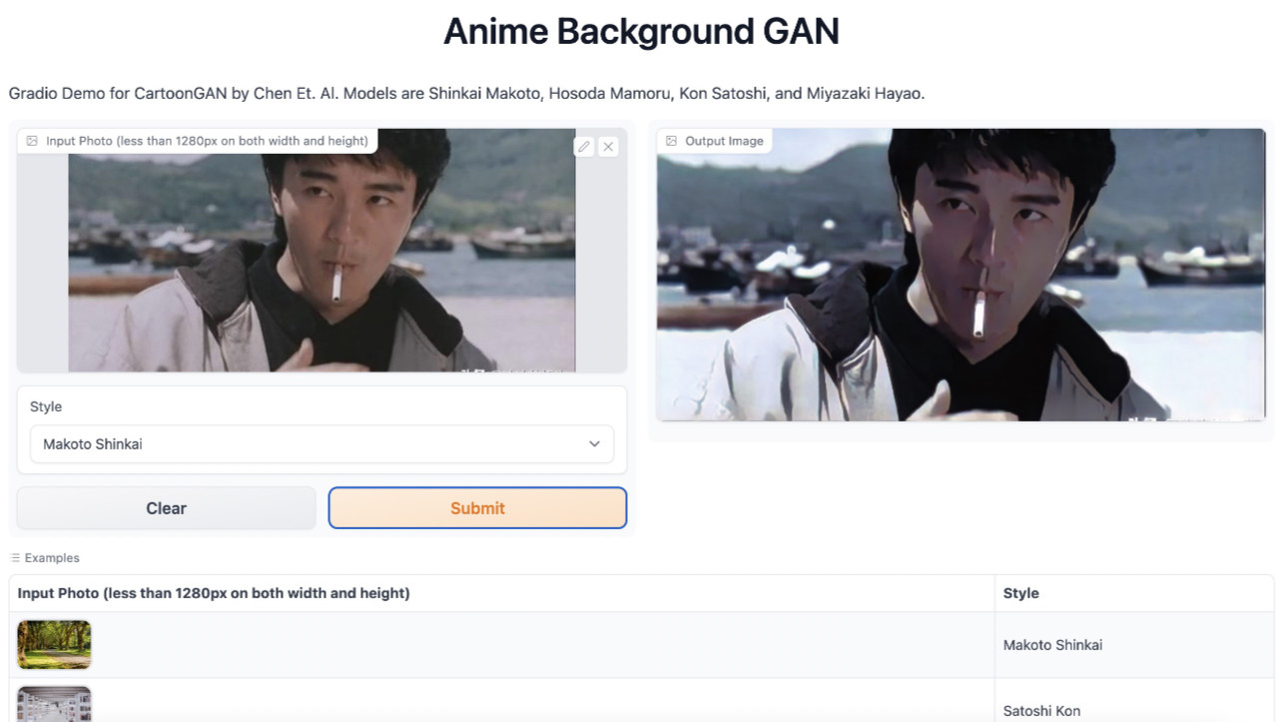Click the Gradio Demo description text
Image resolution: width=1278 pixels, height=722 pixels.
466,94
